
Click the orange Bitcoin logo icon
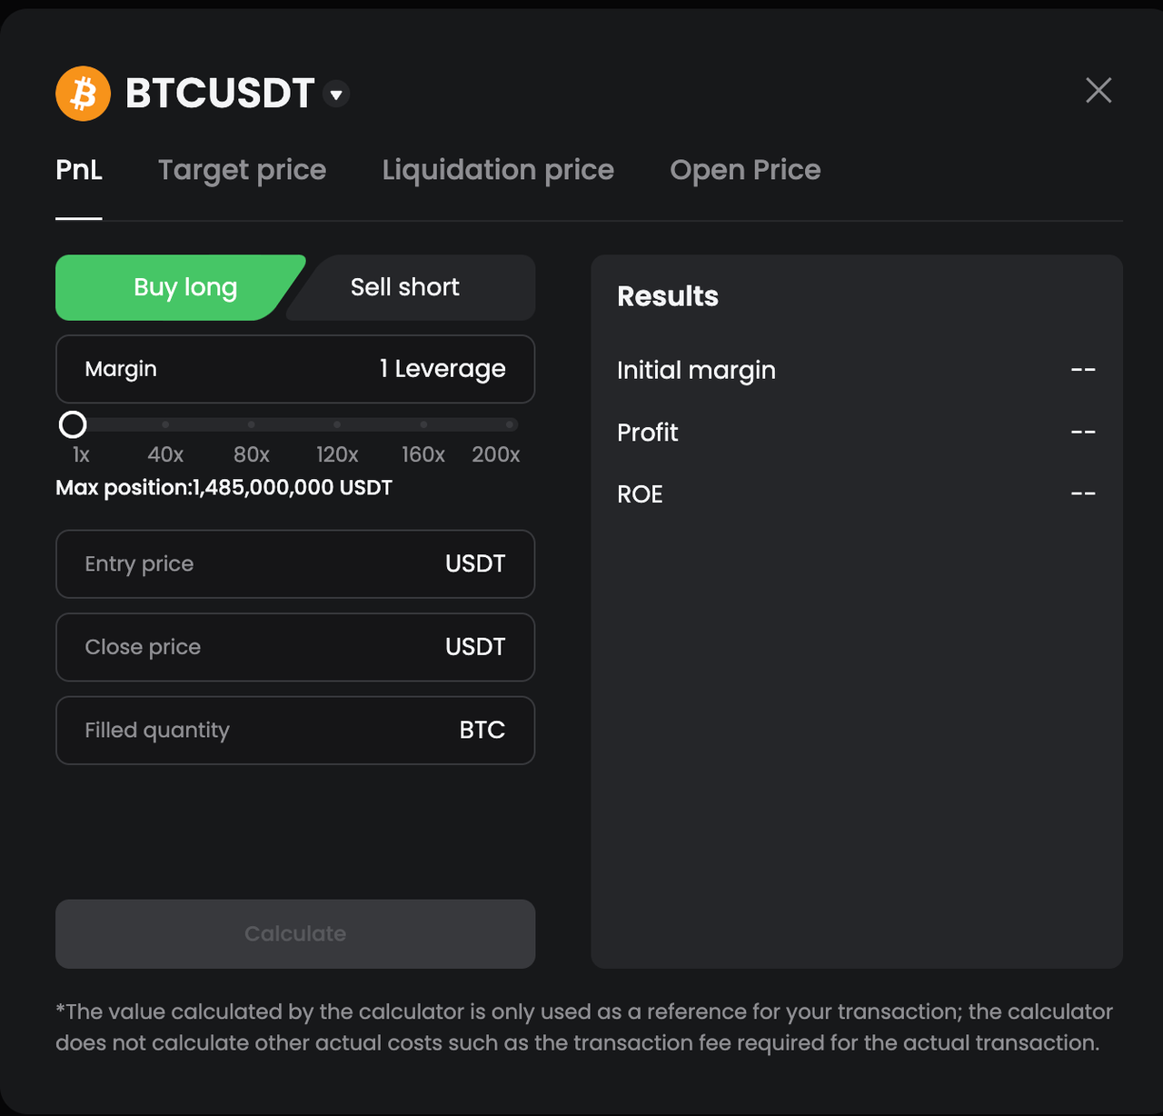tap(83, 94)
